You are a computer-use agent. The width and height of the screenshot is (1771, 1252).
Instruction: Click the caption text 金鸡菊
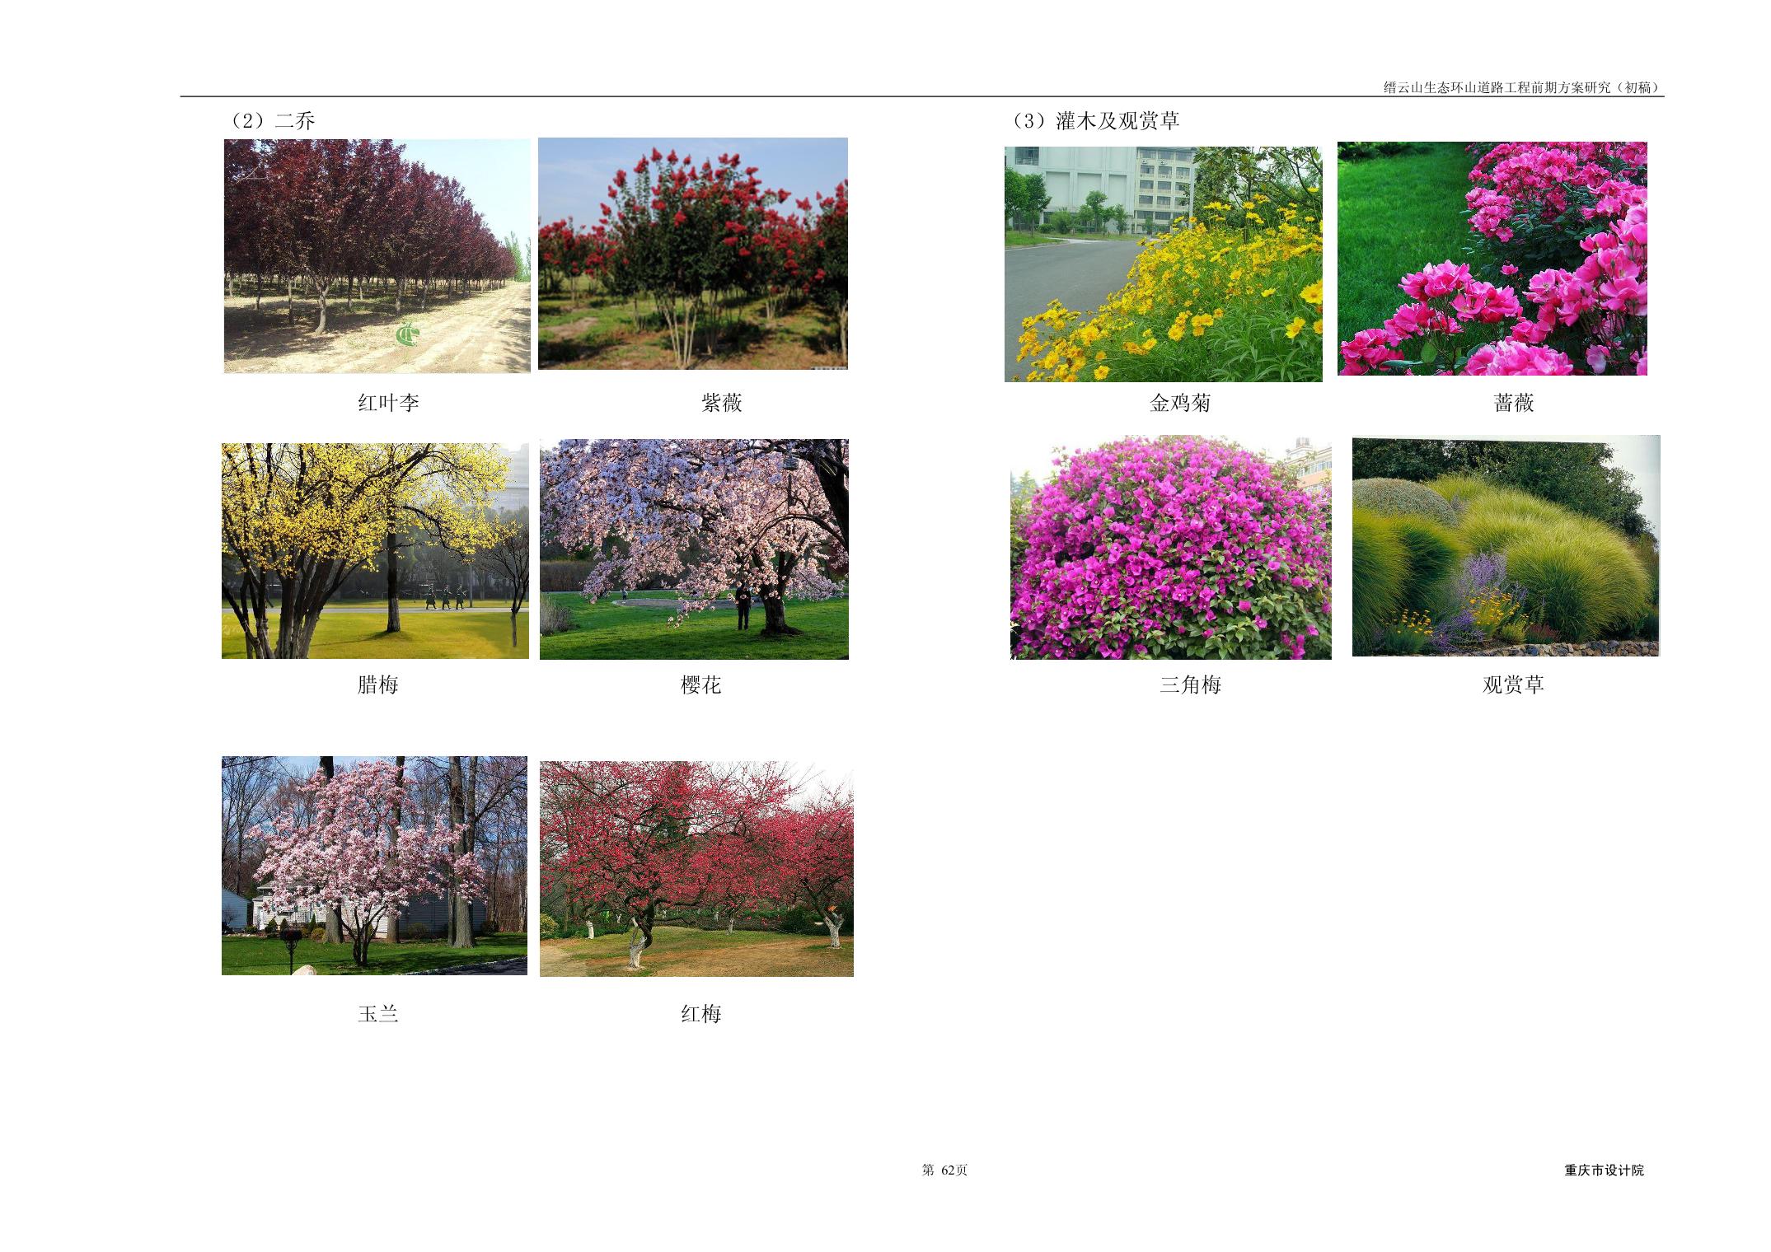pos(1180,403)
